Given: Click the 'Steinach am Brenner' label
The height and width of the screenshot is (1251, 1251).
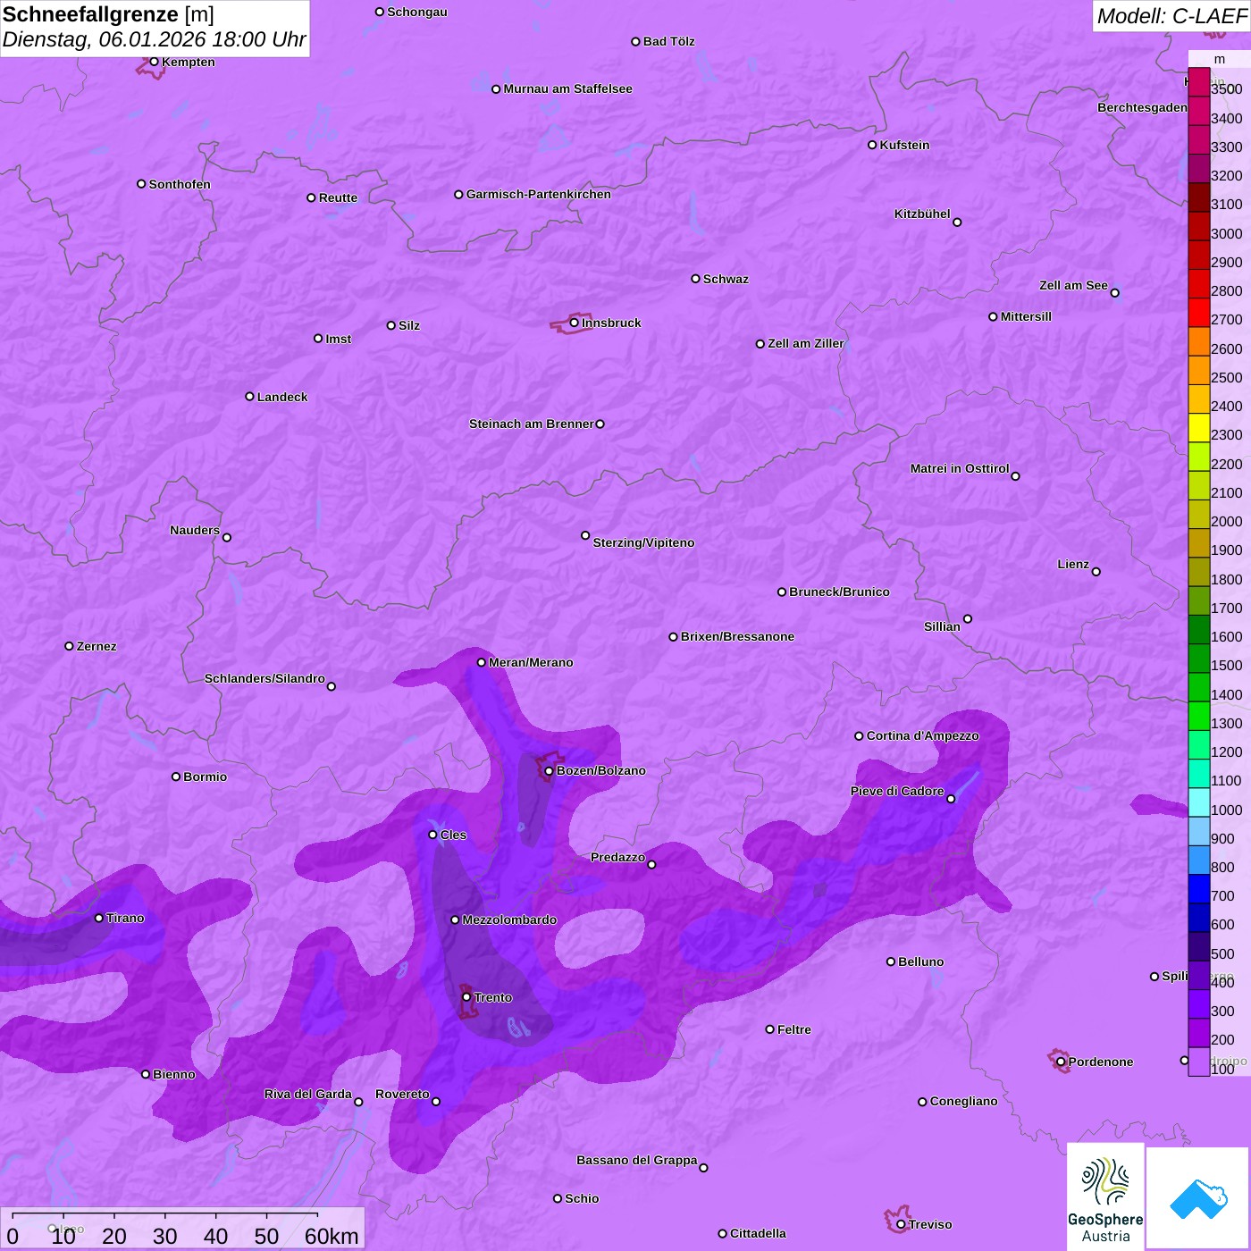Looking at the screenshot, I should click(x=532, y=424).
